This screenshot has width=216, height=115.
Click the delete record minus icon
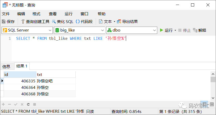(9, 104)
